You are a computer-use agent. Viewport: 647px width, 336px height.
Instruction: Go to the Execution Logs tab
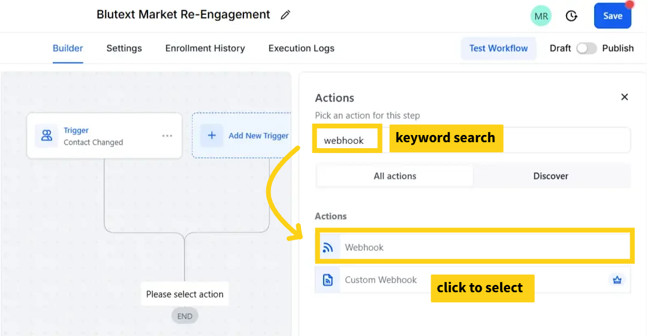click(x=301, y=48)
